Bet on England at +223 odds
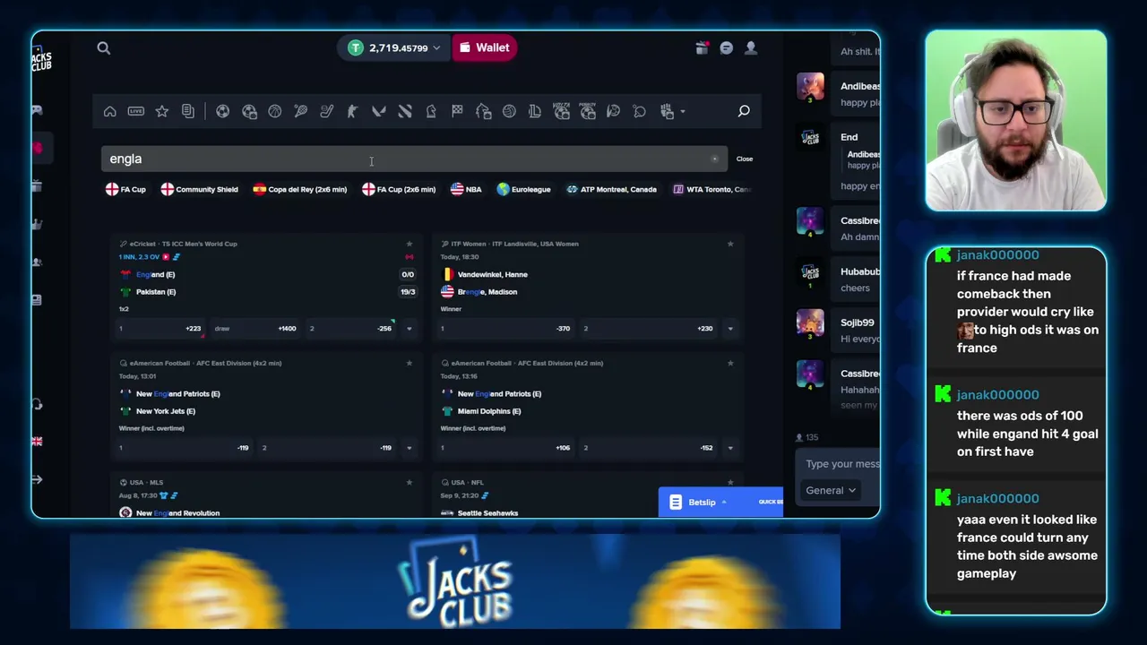 160,329
